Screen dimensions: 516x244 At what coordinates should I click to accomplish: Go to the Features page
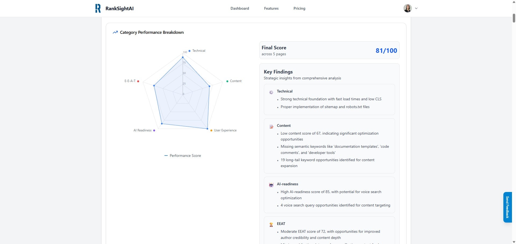[x=271, y=8]
